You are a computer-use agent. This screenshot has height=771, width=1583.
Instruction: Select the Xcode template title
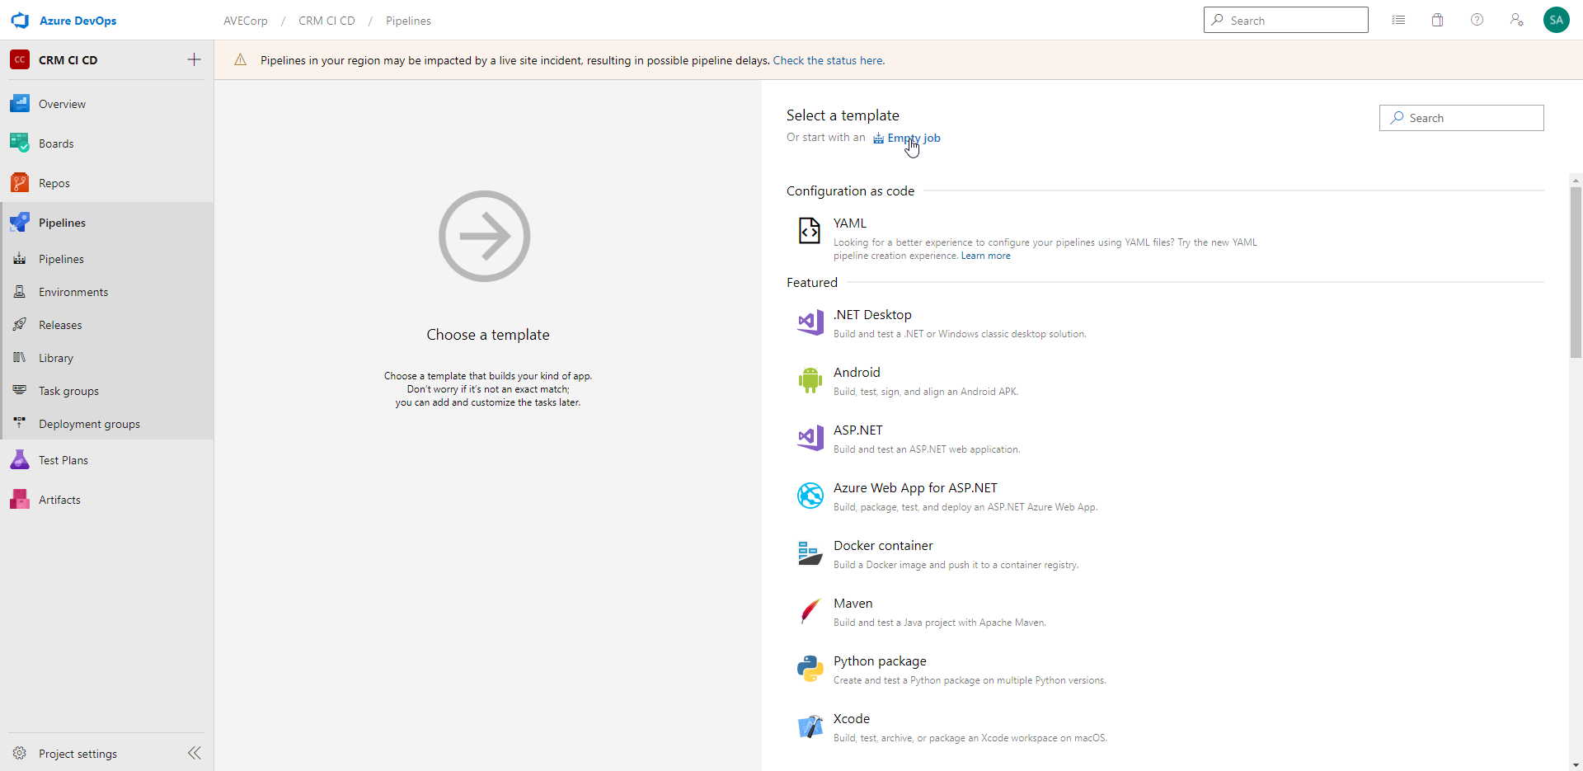point(852,719)
